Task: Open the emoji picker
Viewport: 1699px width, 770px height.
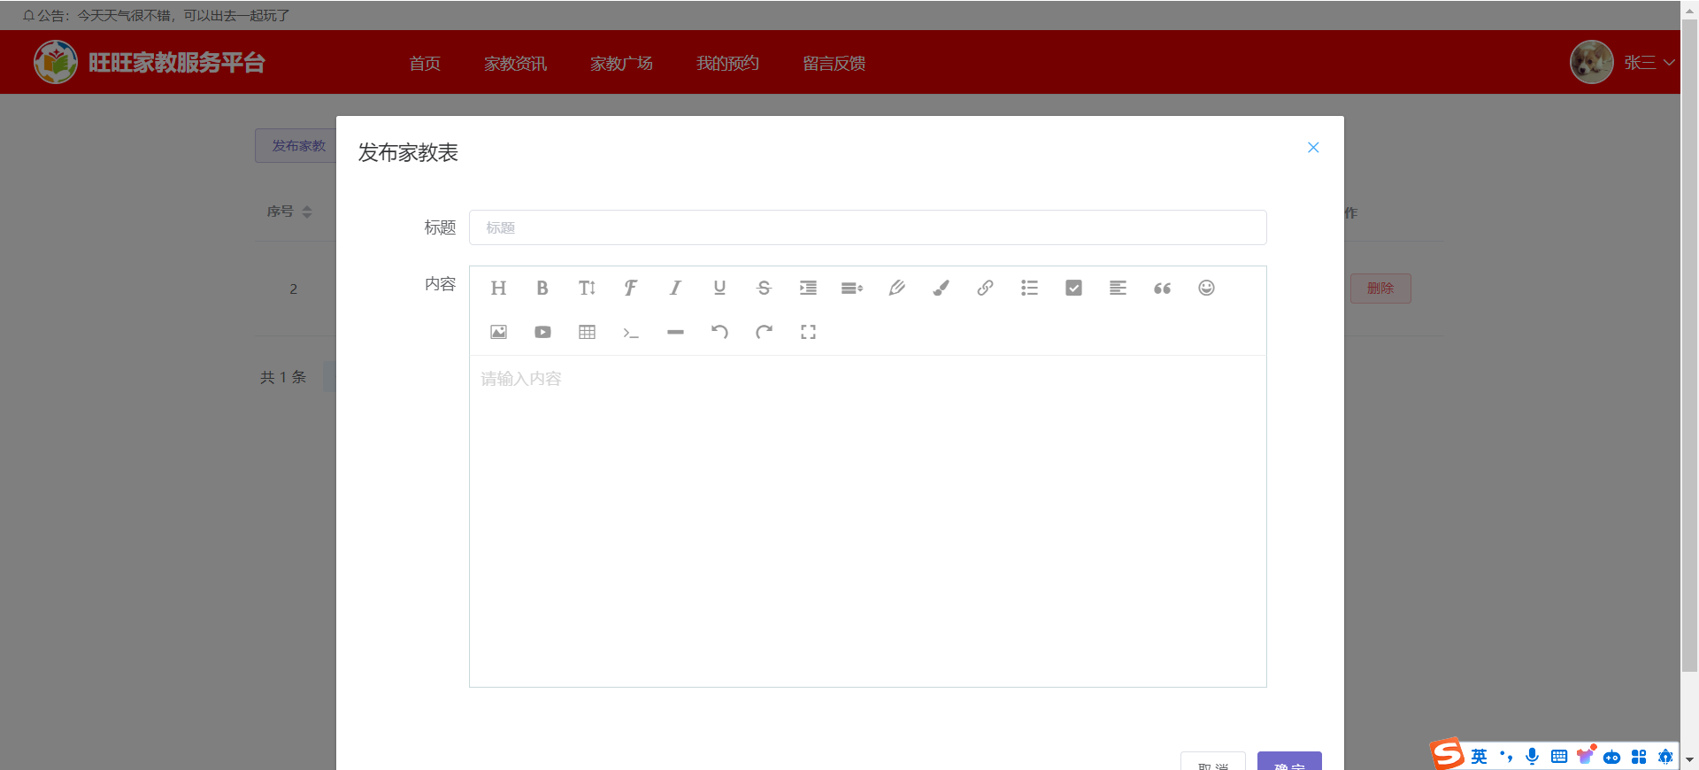Action: (1206, 288)
